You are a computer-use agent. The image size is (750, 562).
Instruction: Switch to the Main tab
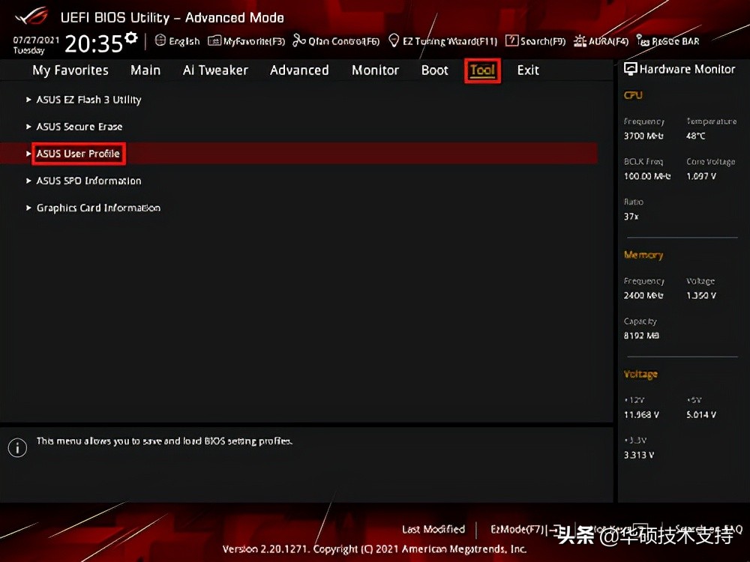pyautogui.click(x=145, y=70)
